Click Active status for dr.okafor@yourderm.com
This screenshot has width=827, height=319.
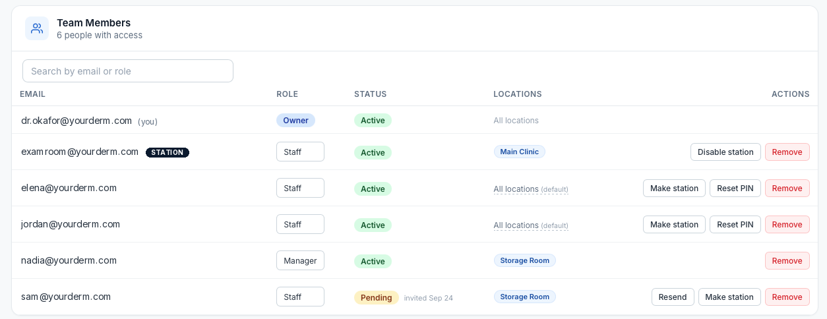pyautogui.click(x=373, y=121)
